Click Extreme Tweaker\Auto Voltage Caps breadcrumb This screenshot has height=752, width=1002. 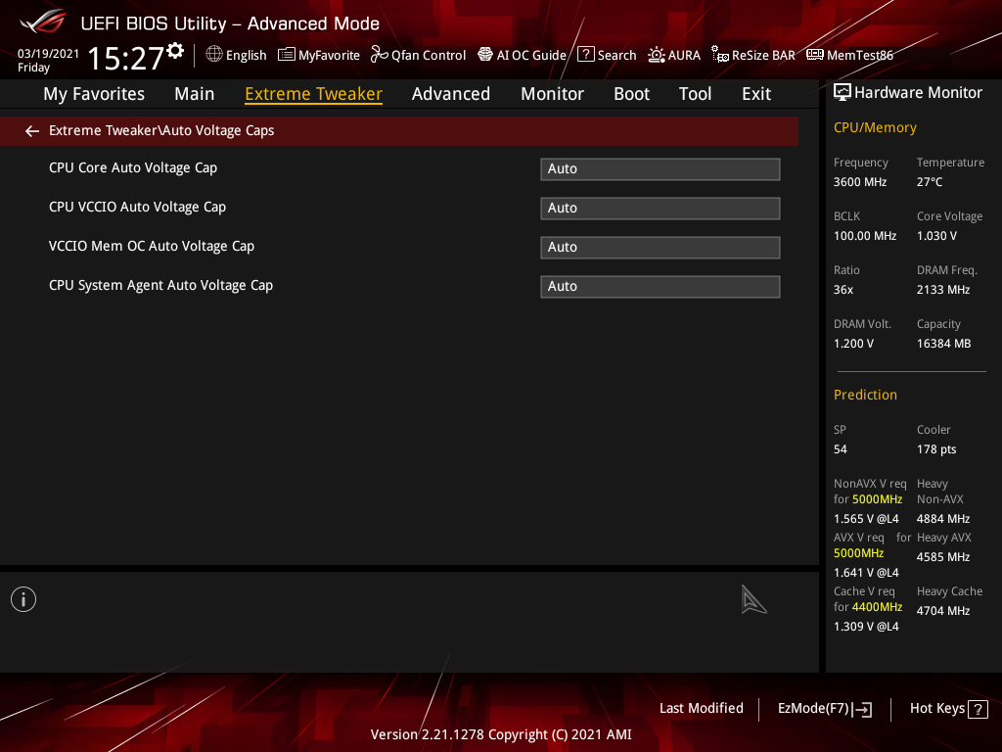(x=161, y=130)
